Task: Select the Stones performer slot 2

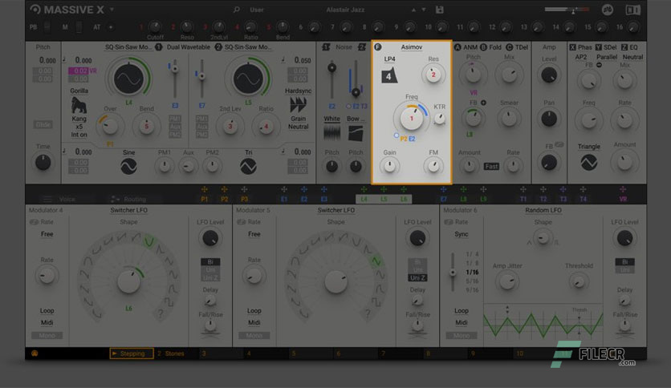Action: click(x=170, y=354)
